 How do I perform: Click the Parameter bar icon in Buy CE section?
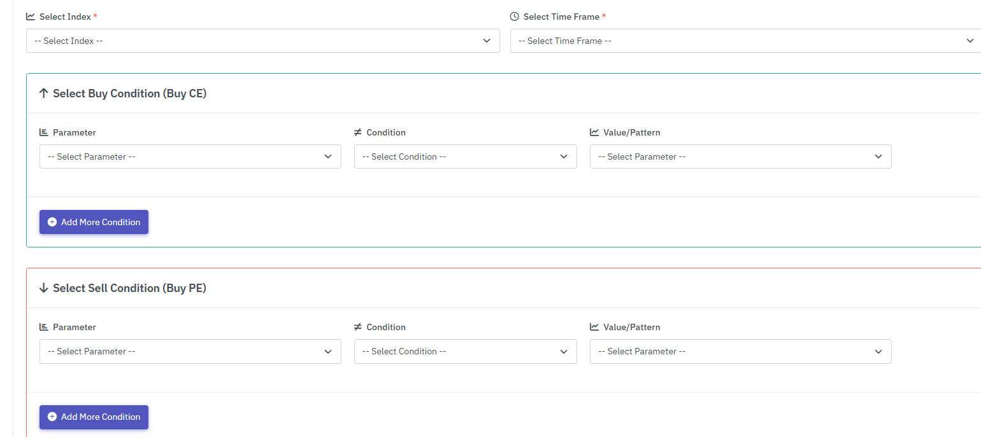[x=43, y=132]
